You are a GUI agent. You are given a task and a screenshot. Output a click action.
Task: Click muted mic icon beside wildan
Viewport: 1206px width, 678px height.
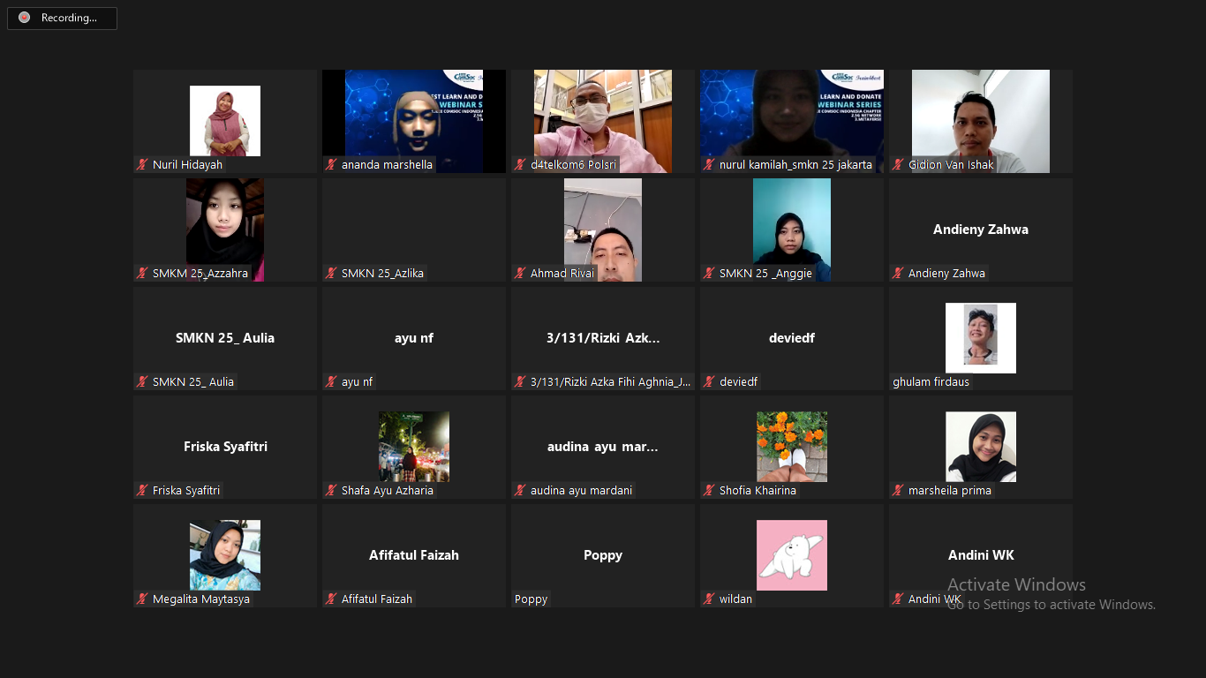pos(709,599)
